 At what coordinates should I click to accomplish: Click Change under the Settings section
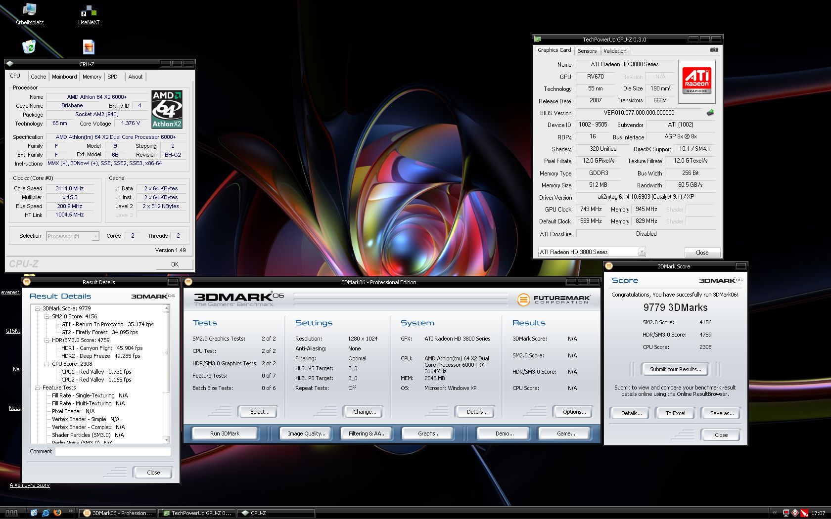point(365,412)
